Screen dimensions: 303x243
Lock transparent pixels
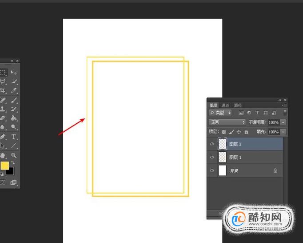pyautogui.click(x=224, y=132)
